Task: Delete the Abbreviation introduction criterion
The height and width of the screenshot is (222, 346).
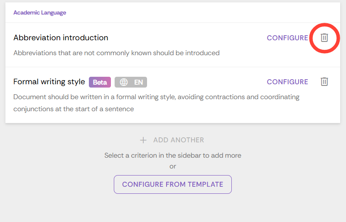Action: click(x=324, y=38)
